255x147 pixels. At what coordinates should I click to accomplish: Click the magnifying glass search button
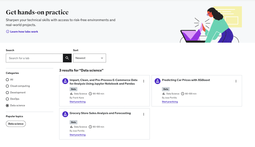coord(67,58)
